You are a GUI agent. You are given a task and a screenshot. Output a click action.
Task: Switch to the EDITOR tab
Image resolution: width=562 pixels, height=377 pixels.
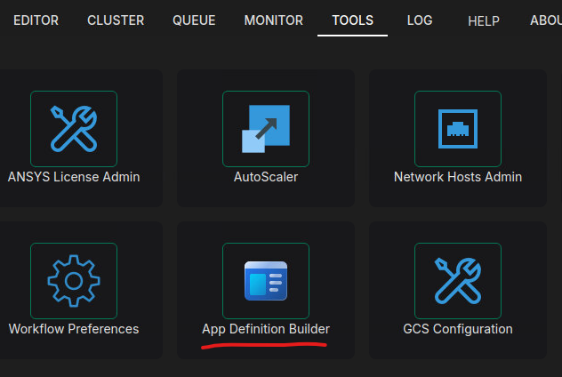pos(36,20)
